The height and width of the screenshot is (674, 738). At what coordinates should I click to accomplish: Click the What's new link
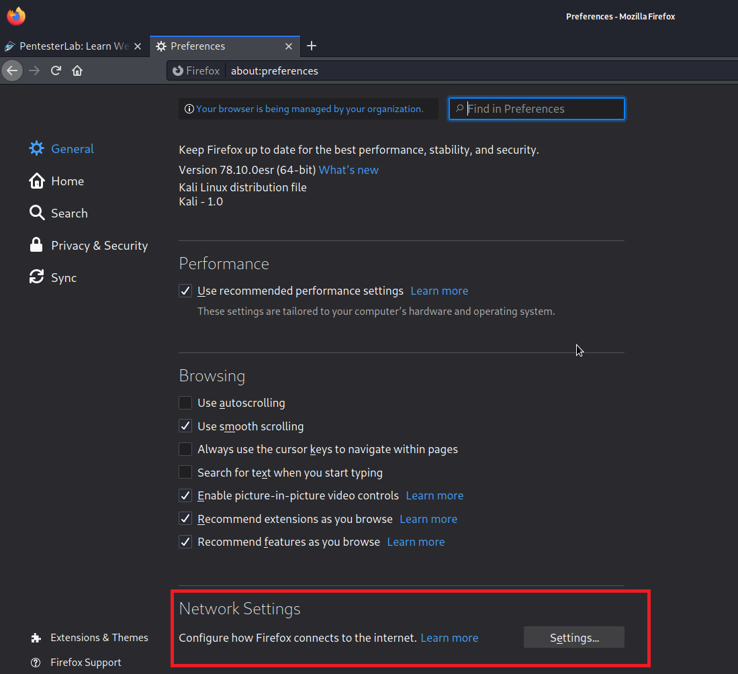click(x=349, y=170)
